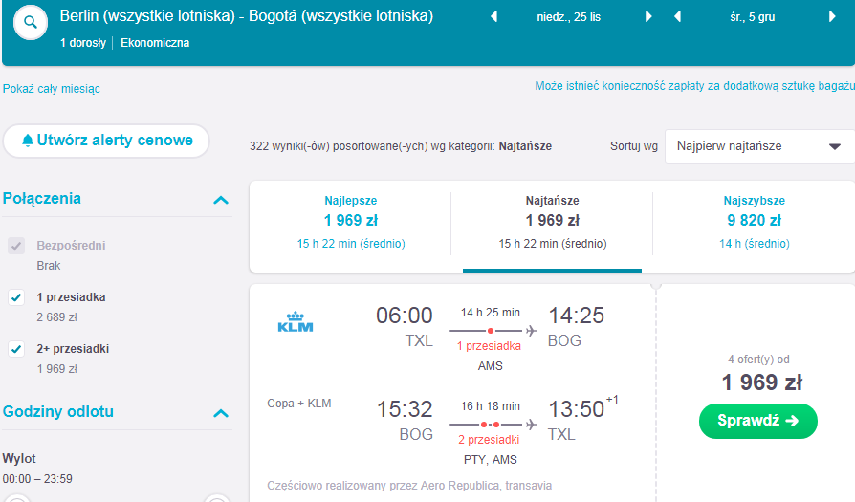855x502 pixels.
Task: Advance return date after śr., 5 gru
Action: click(x=832, y=17)
